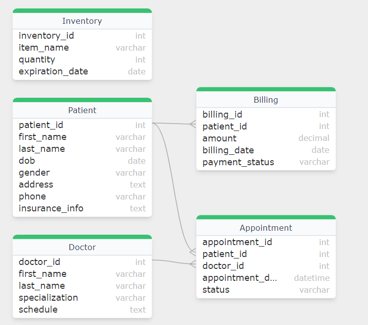The image size is (368, 325).
Task: Select the schedule field in Doctor
Action: (82, 310)
